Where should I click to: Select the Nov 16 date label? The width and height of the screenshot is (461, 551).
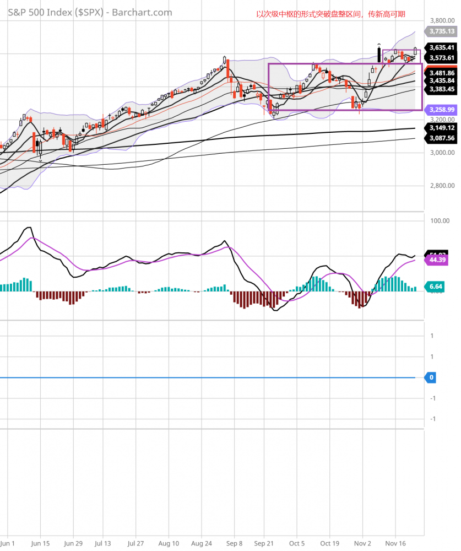395,543
